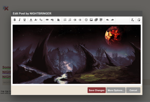Viewport: 150px width, 102px height.
Task: Open More Options for the post
Action: click(116, 90)
